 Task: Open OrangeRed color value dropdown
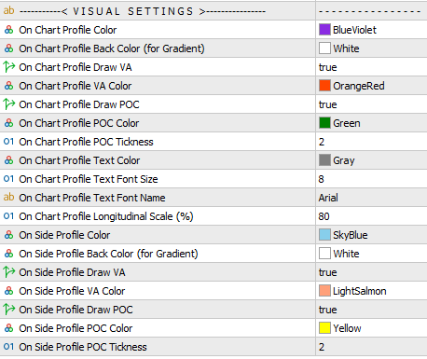(x=371, y=86)
